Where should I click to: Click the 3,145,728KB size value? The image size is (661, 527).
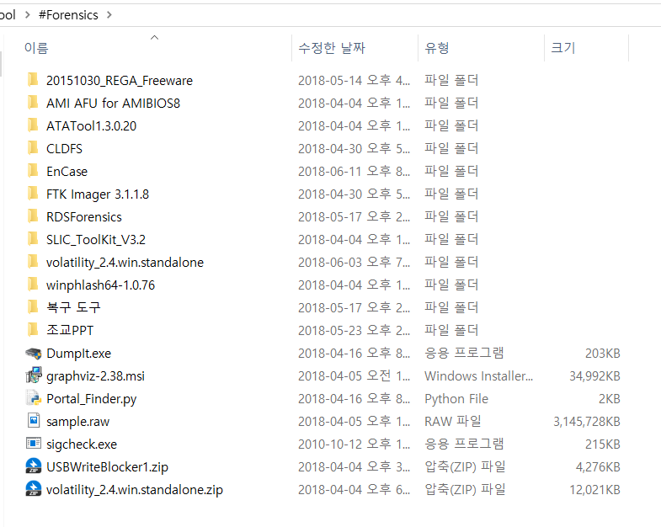[x=586, y=422]
